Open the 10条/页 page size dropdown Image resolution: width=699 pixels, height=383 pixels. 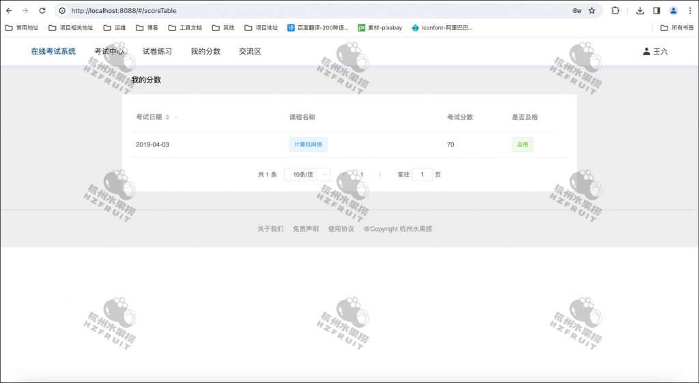click(307, 174)
